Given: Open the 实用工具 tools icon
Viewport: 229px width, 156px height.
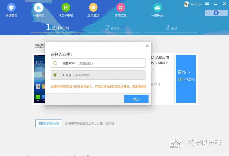Looking at the screenshot, I should coord(120,8).
